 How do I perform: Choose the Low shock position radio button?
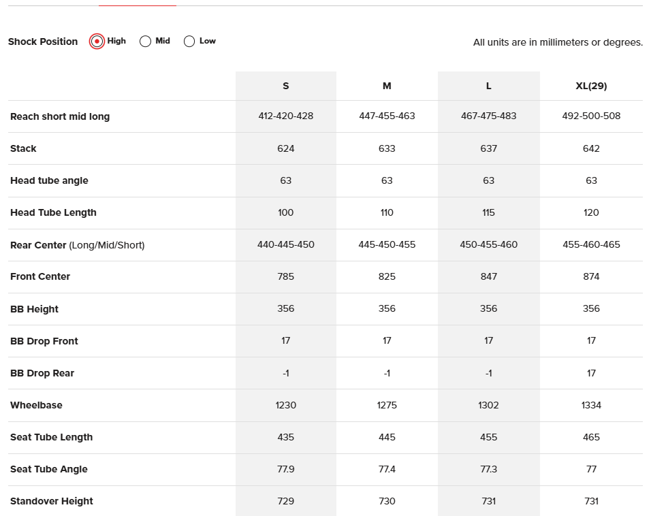pos(189,42)
